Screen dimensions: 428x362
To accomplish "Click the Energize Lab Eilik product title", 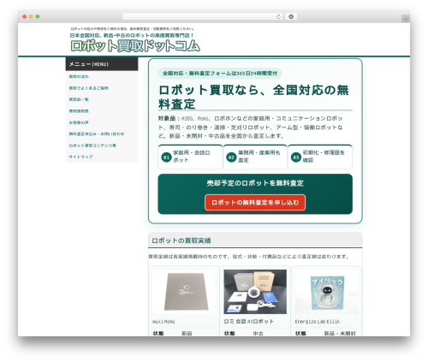I will click(x=318, y=322).
